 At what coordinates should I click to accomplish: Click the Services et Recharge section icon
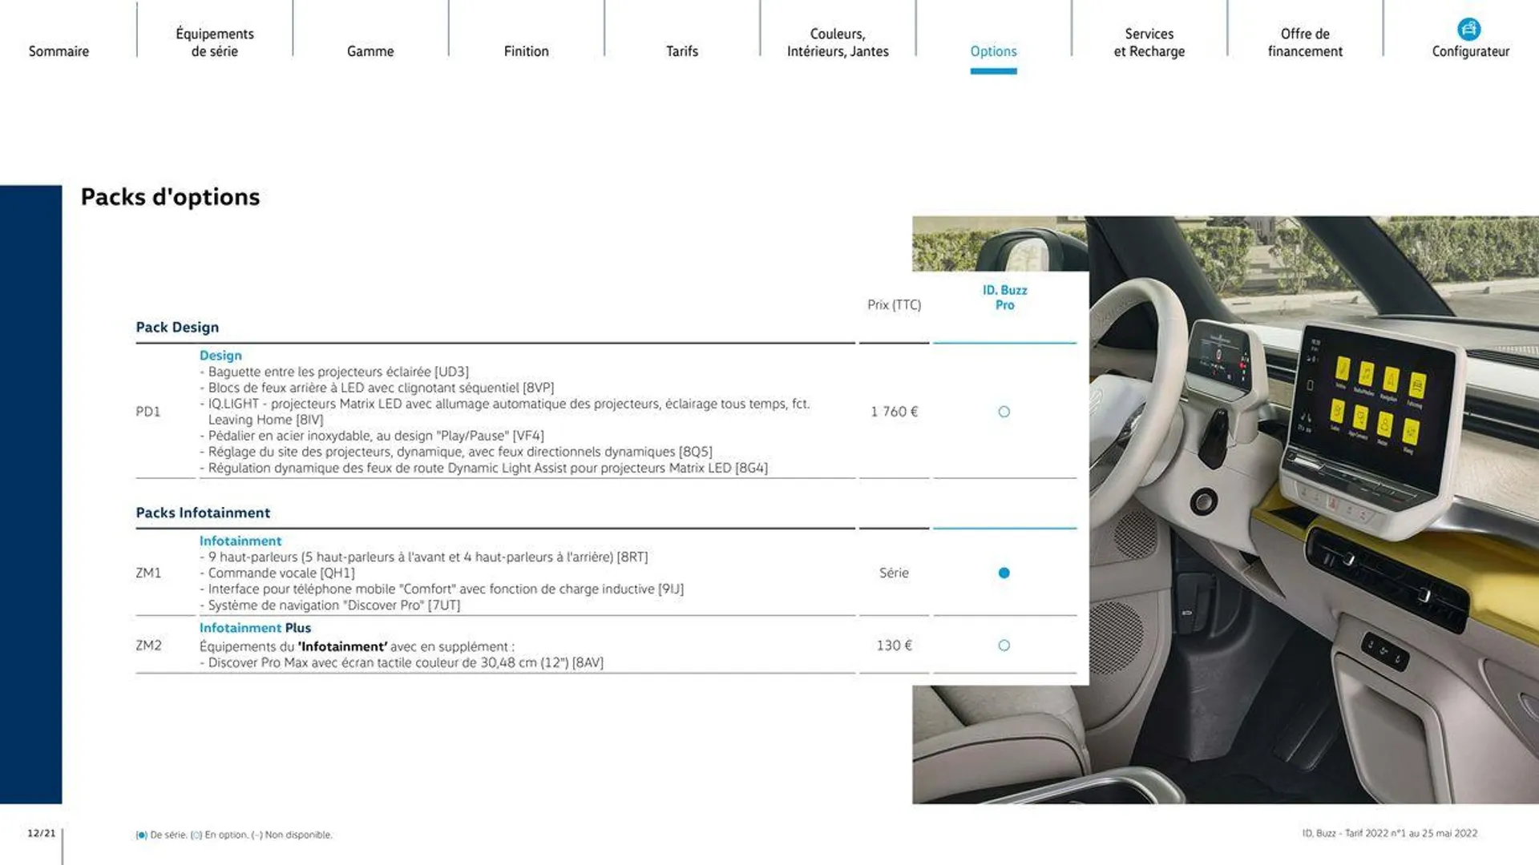point(1149,42)
